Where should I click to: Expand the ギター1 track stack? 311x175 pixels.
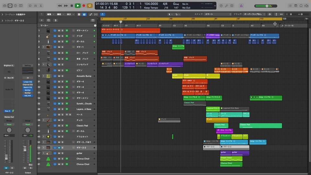pyautogui.click(x=43, y=47)
